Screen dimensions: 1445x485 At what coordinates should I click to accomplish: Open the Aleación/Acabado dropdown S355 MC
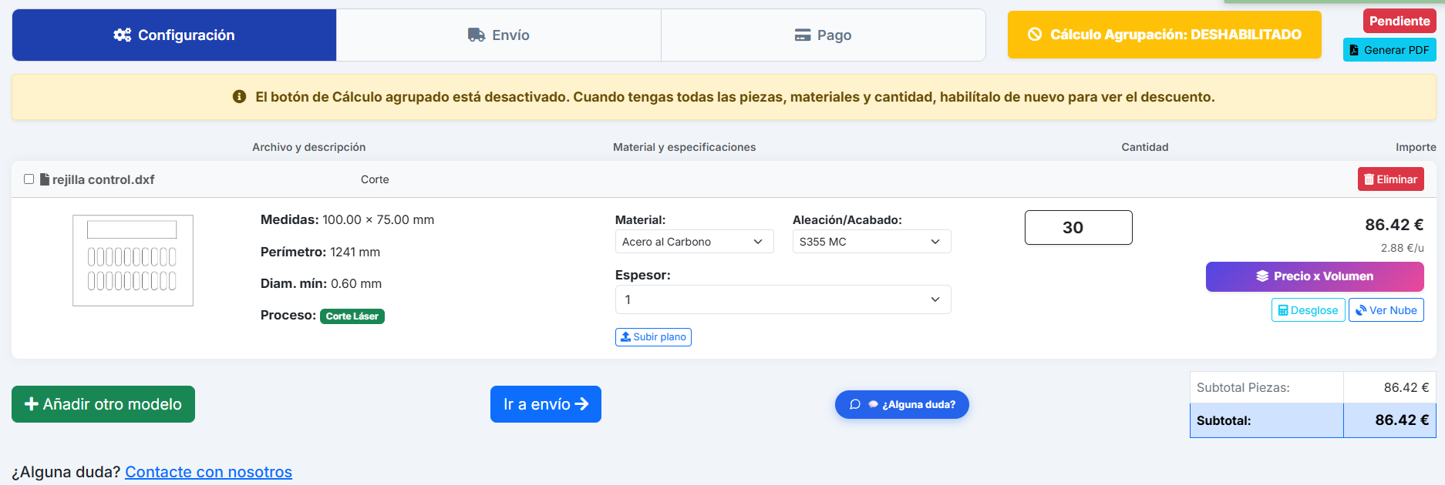871,242
